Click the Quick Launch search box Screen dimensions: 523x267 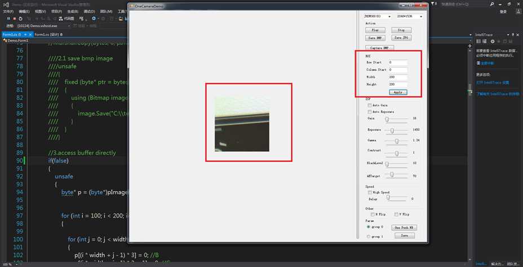[x=464, y=4]
